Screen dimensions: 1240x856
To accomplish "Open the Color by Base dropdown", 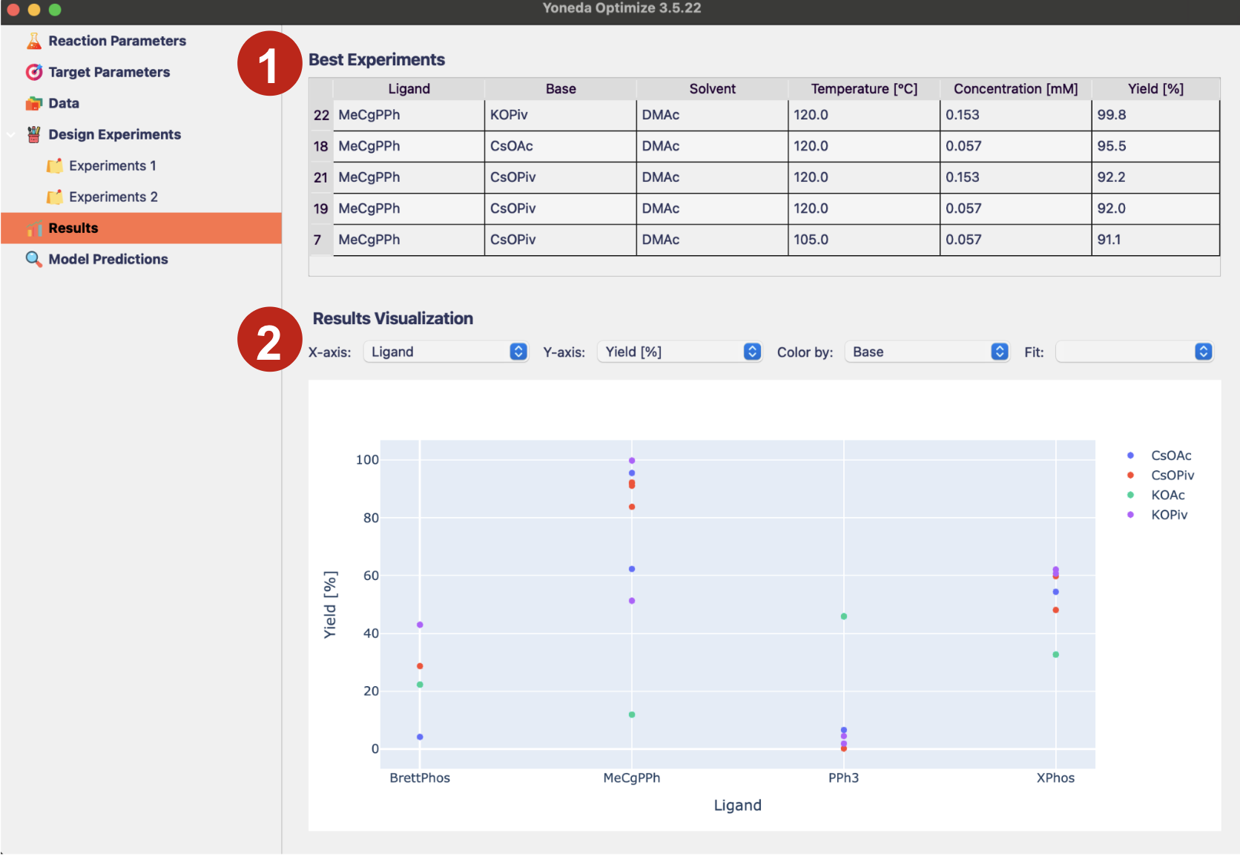I will point(926,352).
